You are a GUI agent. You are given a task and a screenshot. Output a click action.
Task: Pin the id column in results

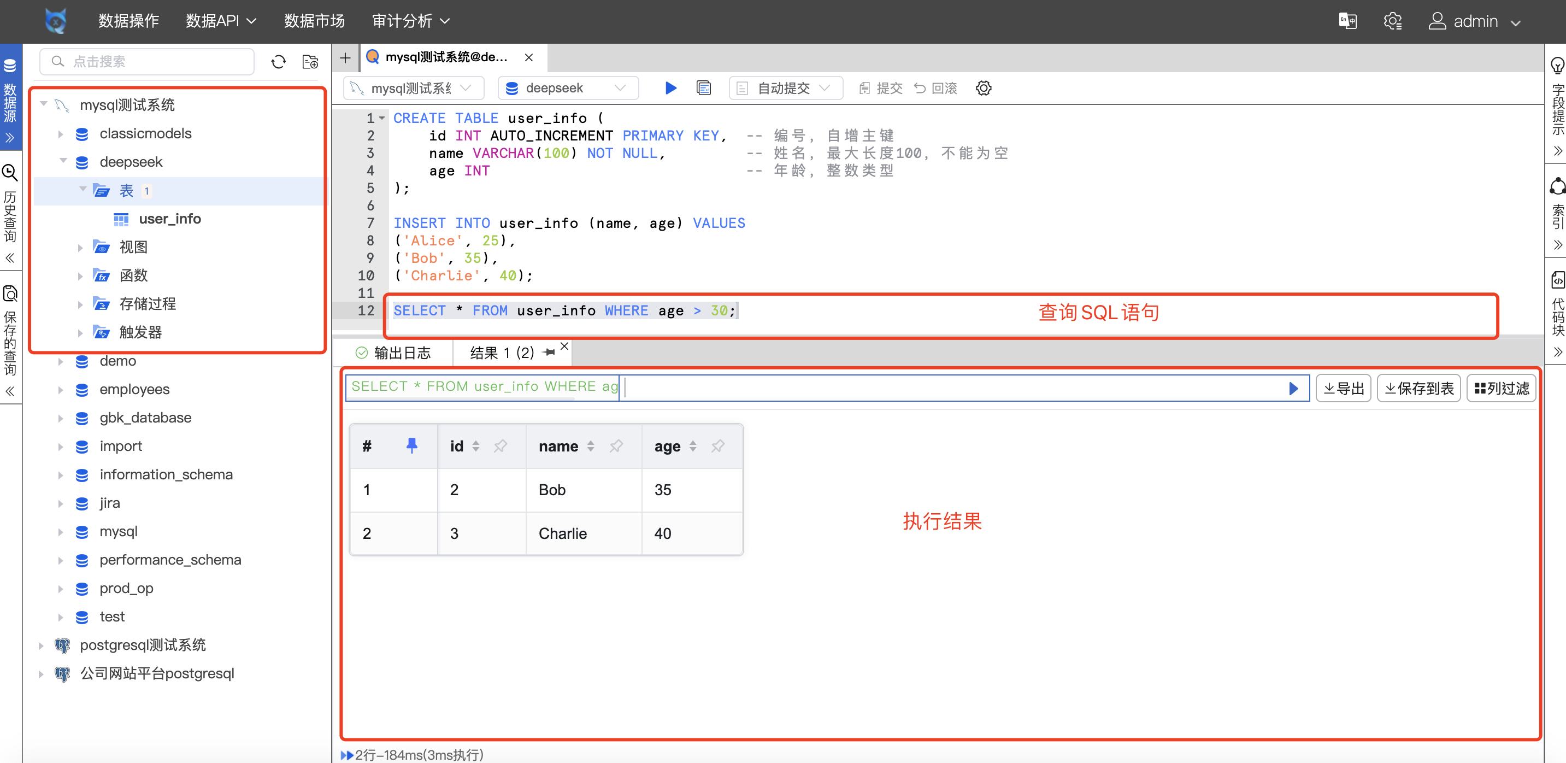click(x=501, y=445)
